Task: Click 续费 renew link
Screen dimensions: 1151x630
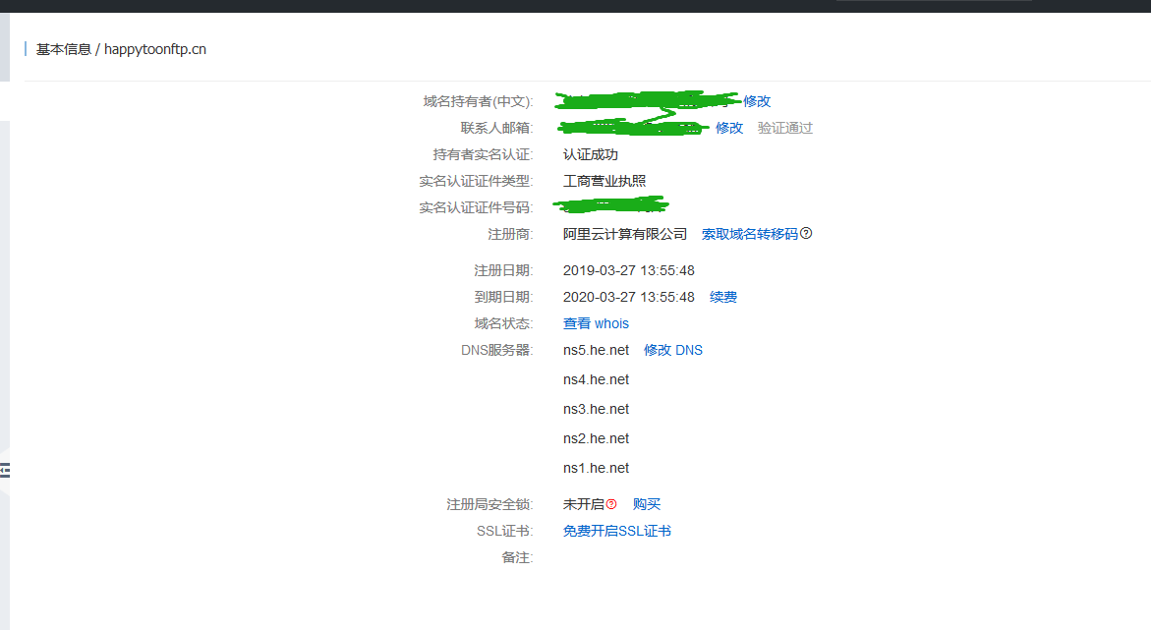Action: click(723, 297)
